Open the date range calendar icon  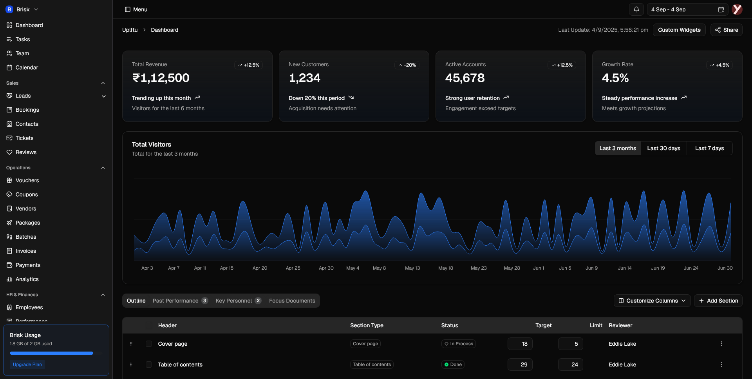(721, 9)
